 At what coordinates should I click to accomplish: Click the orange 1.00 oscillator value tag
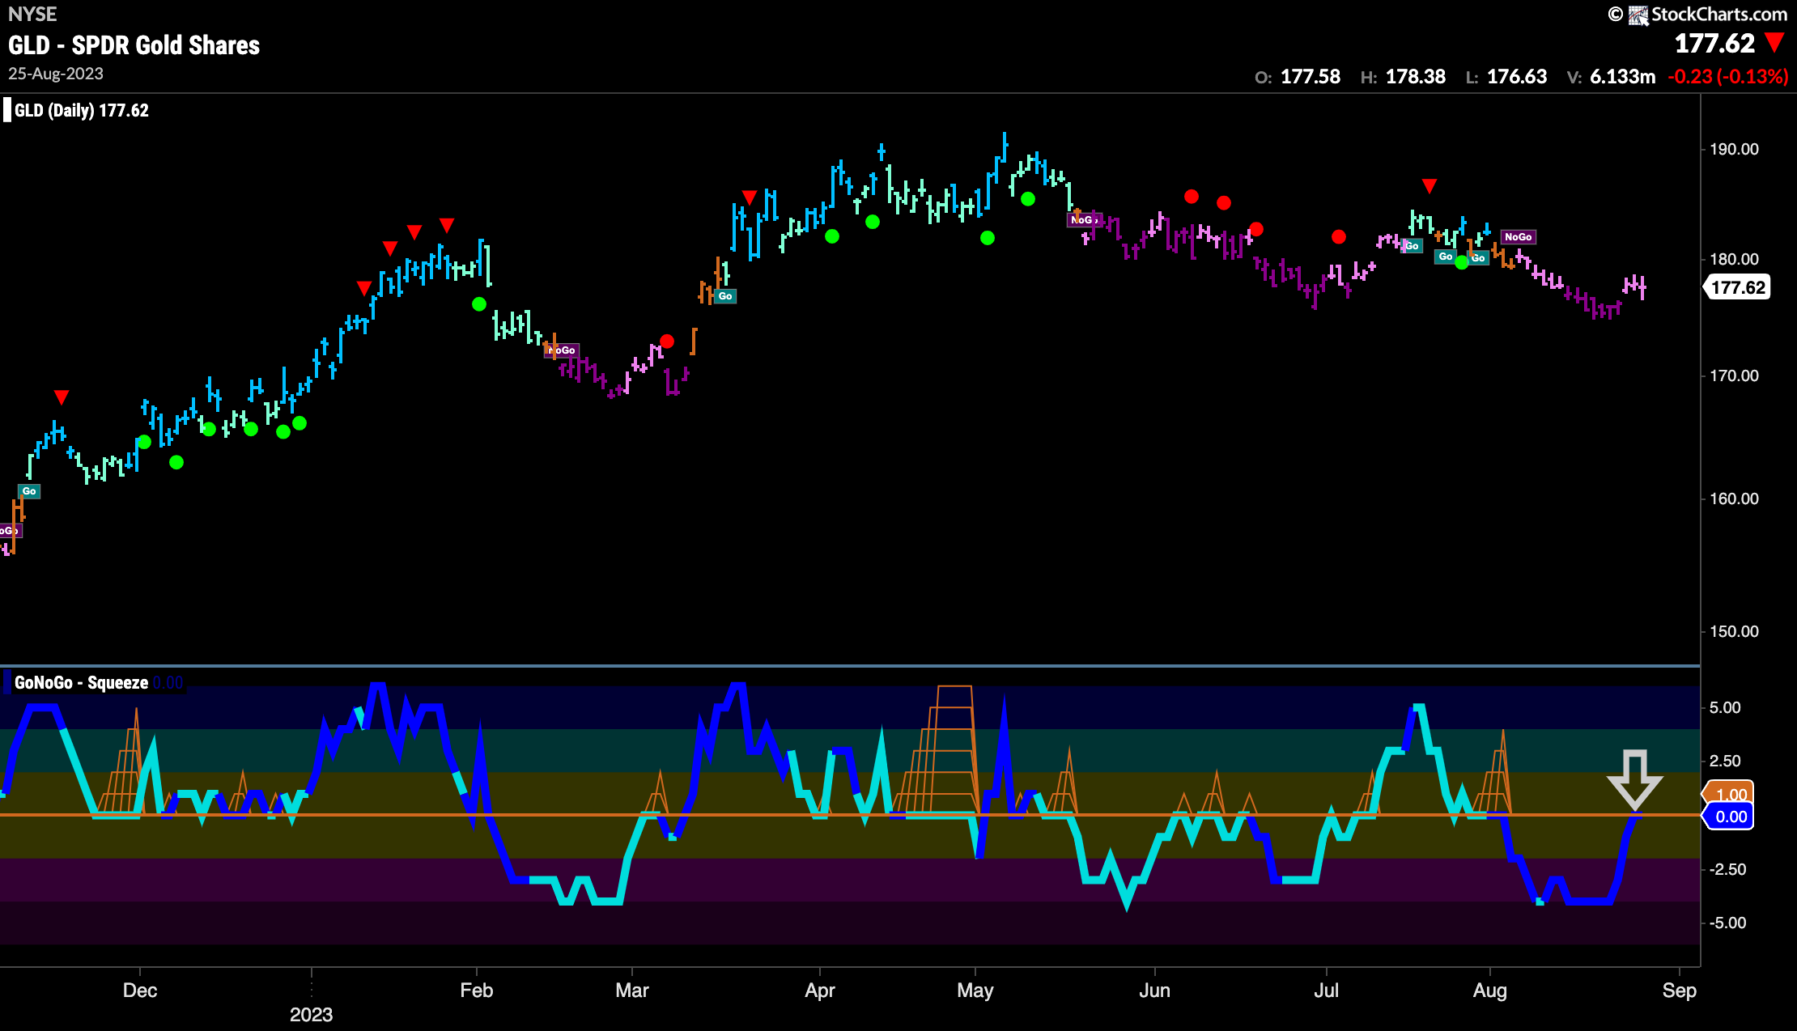1729,794
